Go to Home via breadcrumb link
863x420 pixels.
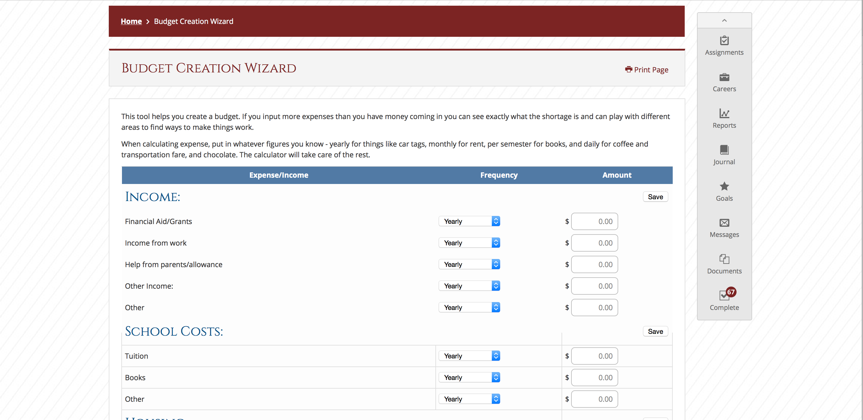click(131, 21)
